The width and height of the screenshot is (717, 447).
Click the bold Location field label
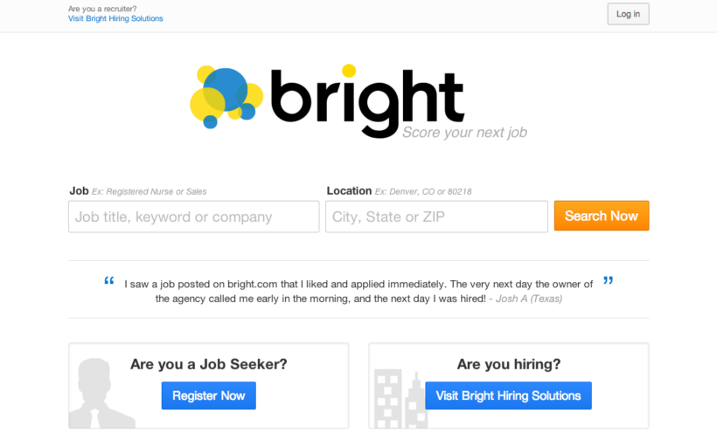click(349, 190)
